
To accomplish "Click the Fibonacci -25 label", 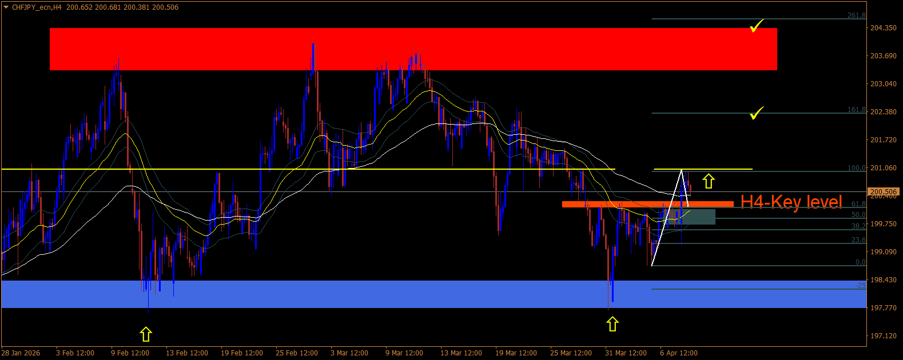I will coord(861,285).
